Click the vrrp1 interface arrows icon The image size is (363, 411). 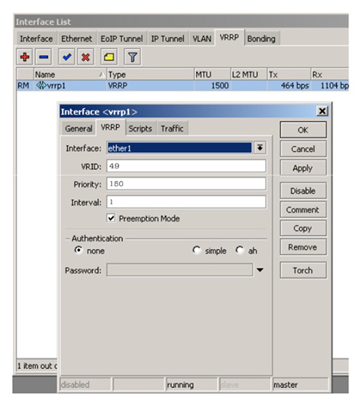(41, 86)
